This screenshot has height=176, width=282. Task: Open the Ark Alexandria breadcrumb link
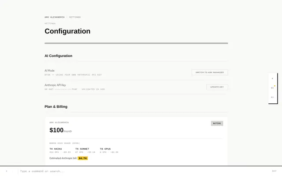[55, 17]
